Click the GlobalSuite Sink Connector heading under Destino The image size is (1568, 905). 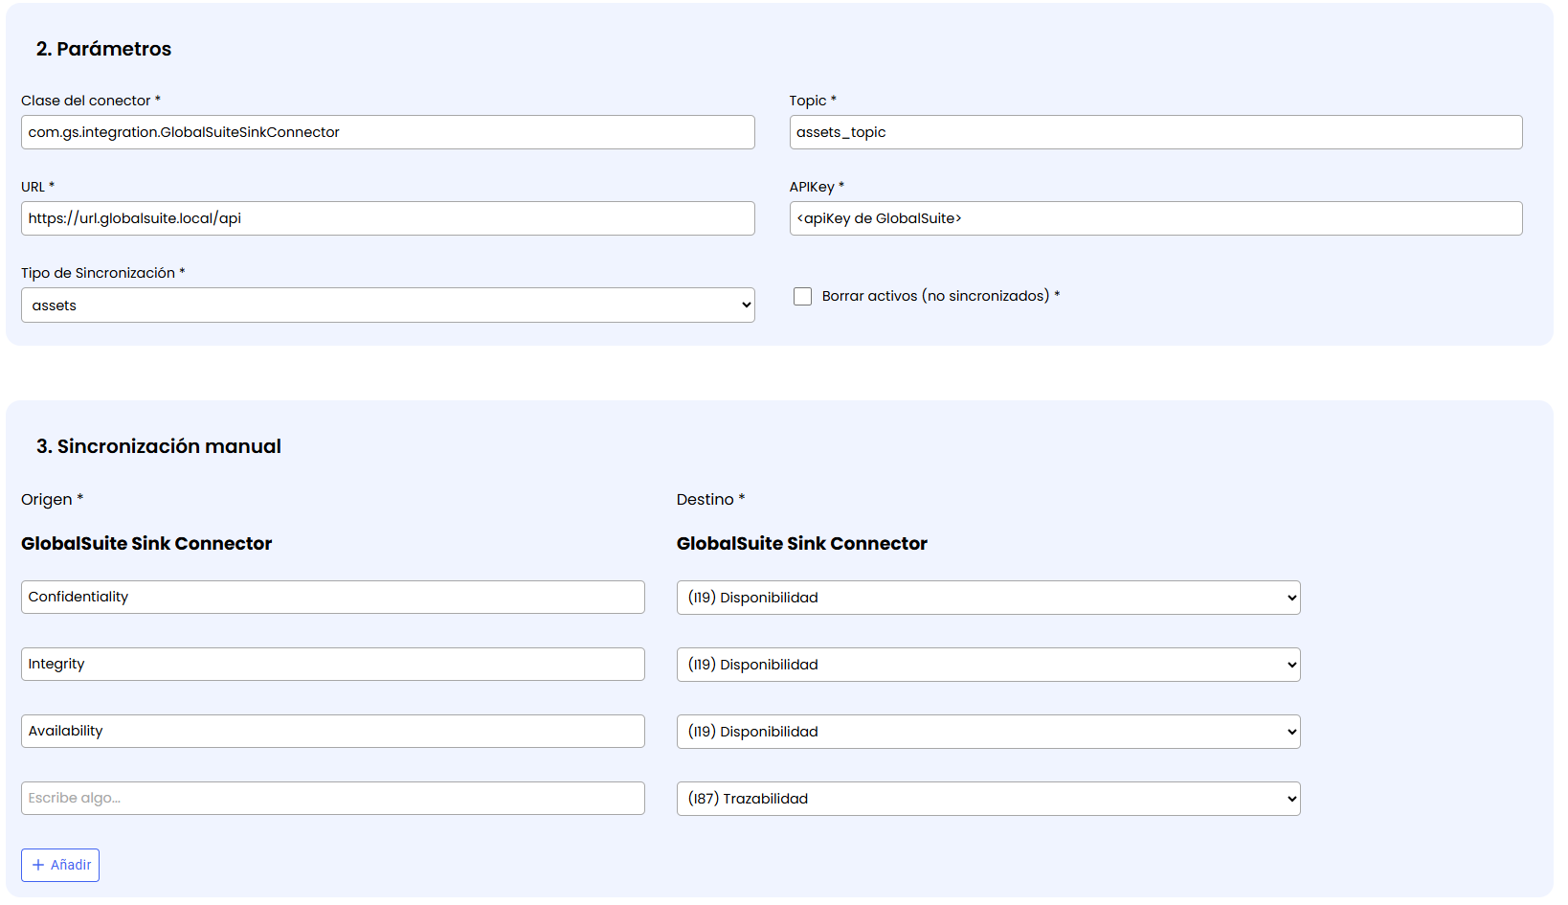[x=801, y=544]
